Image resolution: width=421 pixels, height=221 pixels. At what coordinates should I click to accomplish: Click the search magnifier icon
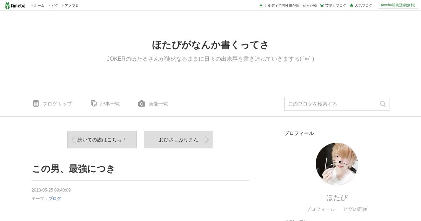tap(383, 104)
